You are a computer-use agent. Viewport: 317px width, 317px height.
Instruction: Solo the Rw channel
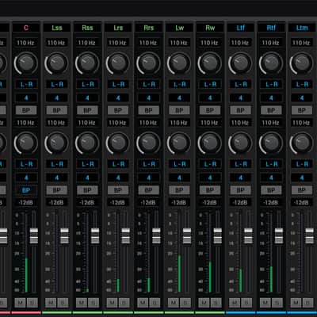tap(216, 303)
